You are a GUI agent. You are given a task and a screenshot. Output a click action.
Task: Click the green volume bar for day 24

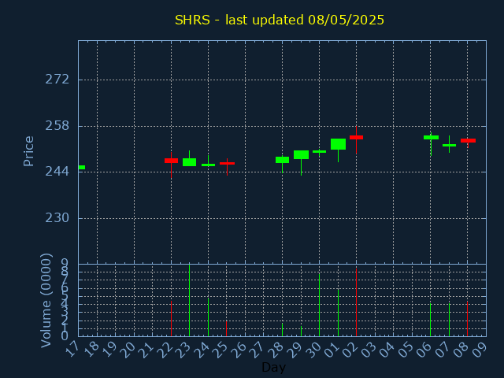click(208, 317)
